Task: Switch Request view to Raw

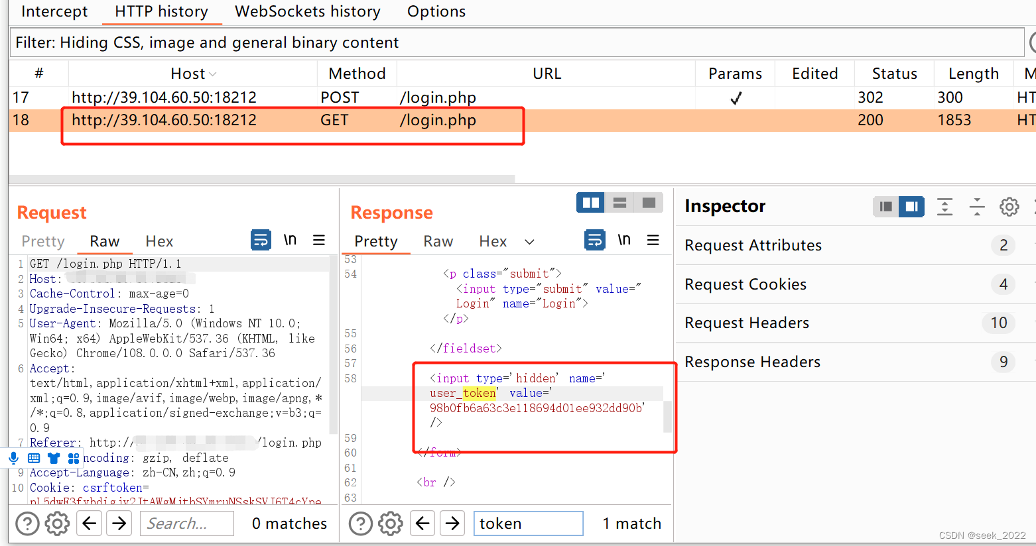Action: [105, 241]
